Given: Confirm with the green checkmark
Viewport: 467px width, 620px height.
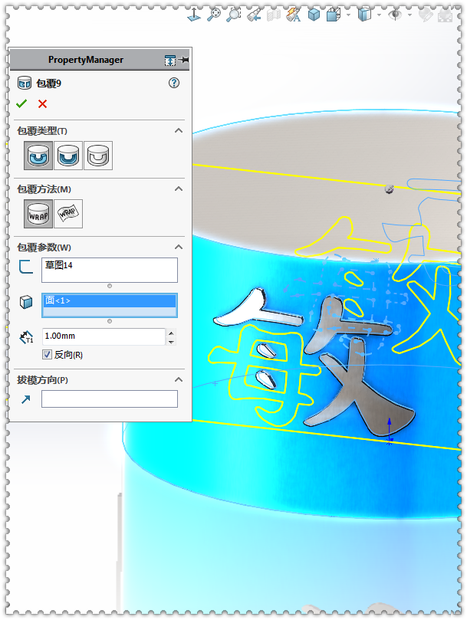Looking at the screenshot, I should 21,103.
